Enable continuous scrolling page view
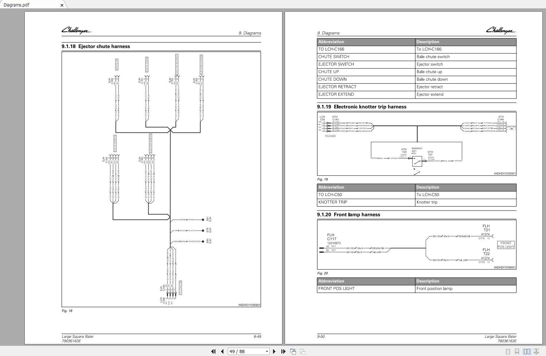Viewport: 546px width, 356px height. tap(517, 351)
